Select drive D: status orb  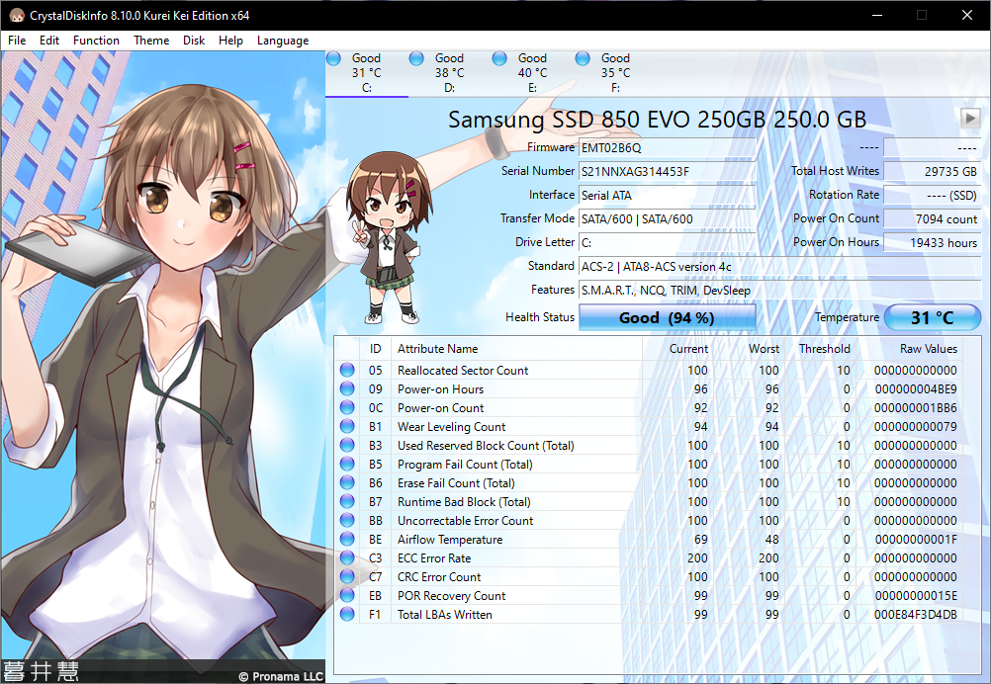tap(416, 58)
